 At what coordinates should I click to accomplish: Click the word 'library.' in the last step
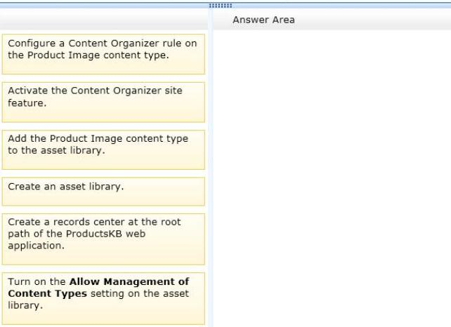[22, 305]
